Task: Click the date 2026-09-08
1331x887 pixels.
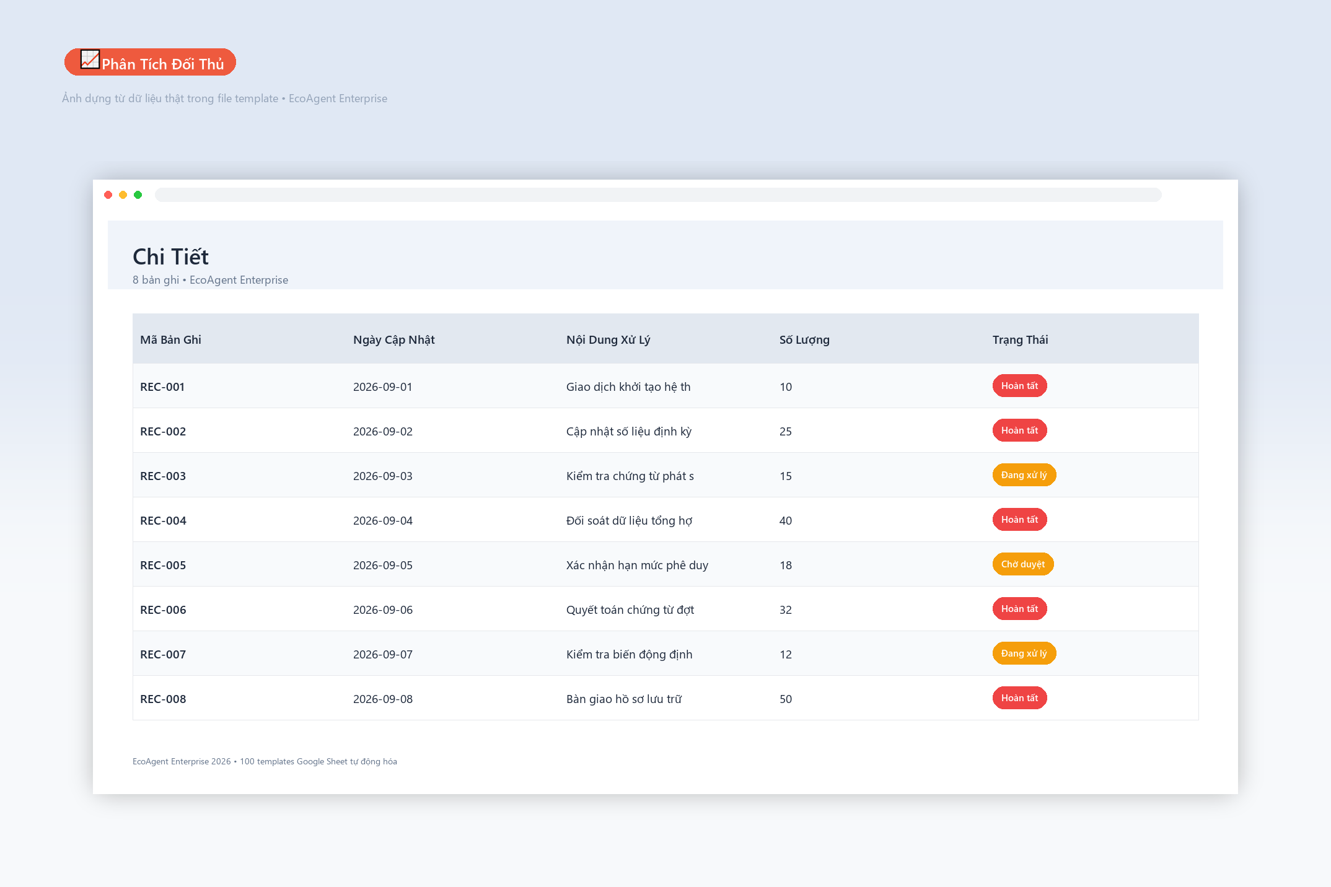Action: click(x=382, y=699)
